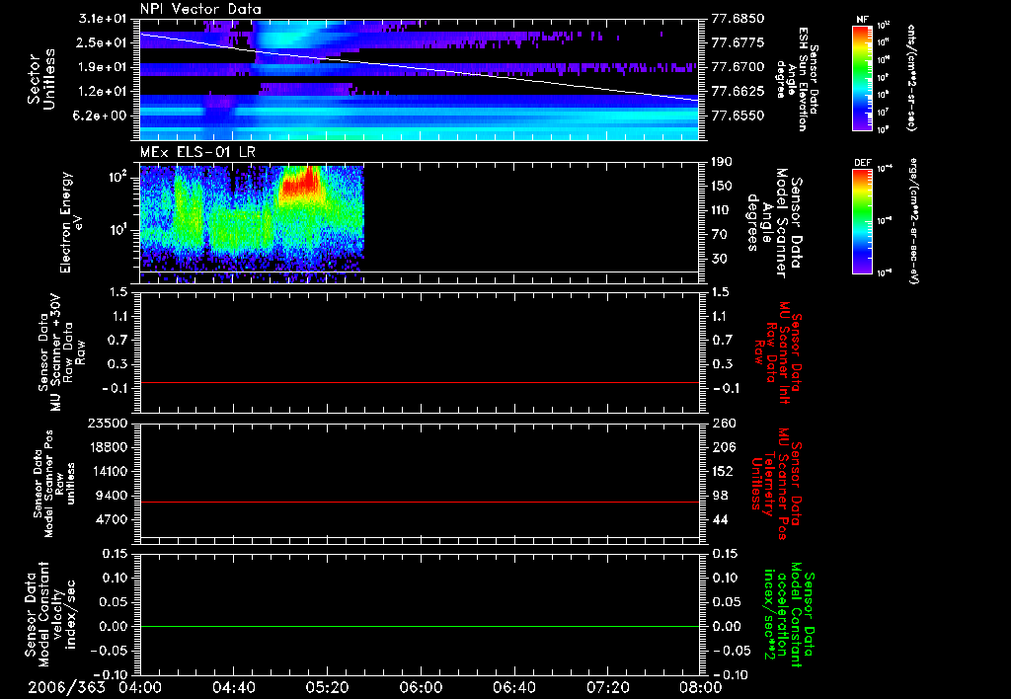Click the "1.2e+01" sector tick value
The image size is (1011, 699).
coord(103,91)
